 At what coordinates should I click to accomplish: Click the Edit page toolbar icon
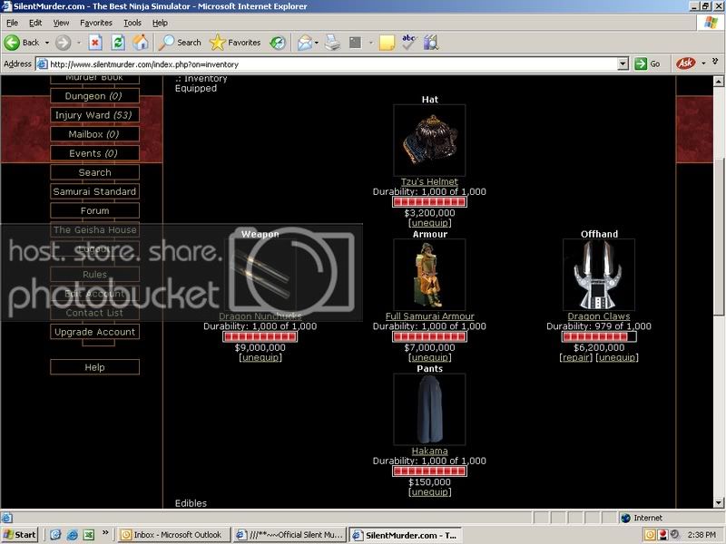(x=355, y=43)
